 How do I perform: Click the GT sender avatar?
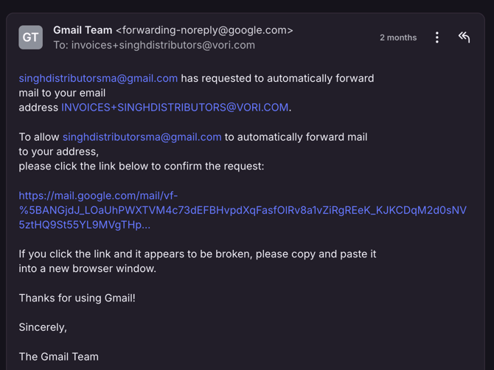point(31,38)
